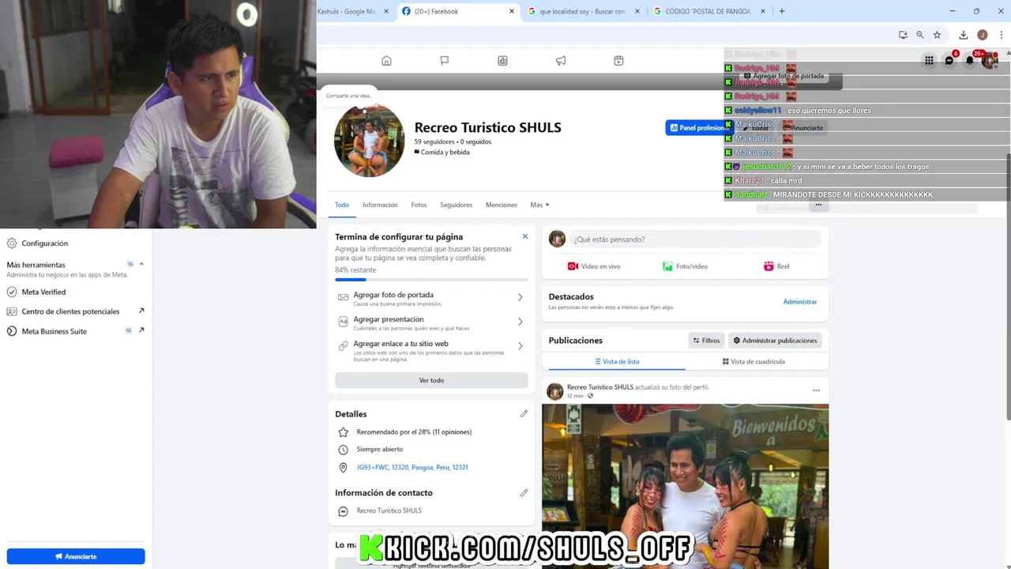This screenshot has height=569, width=1011.
Task: Open Meta Verified in sidebar
Action: point(76,292)
